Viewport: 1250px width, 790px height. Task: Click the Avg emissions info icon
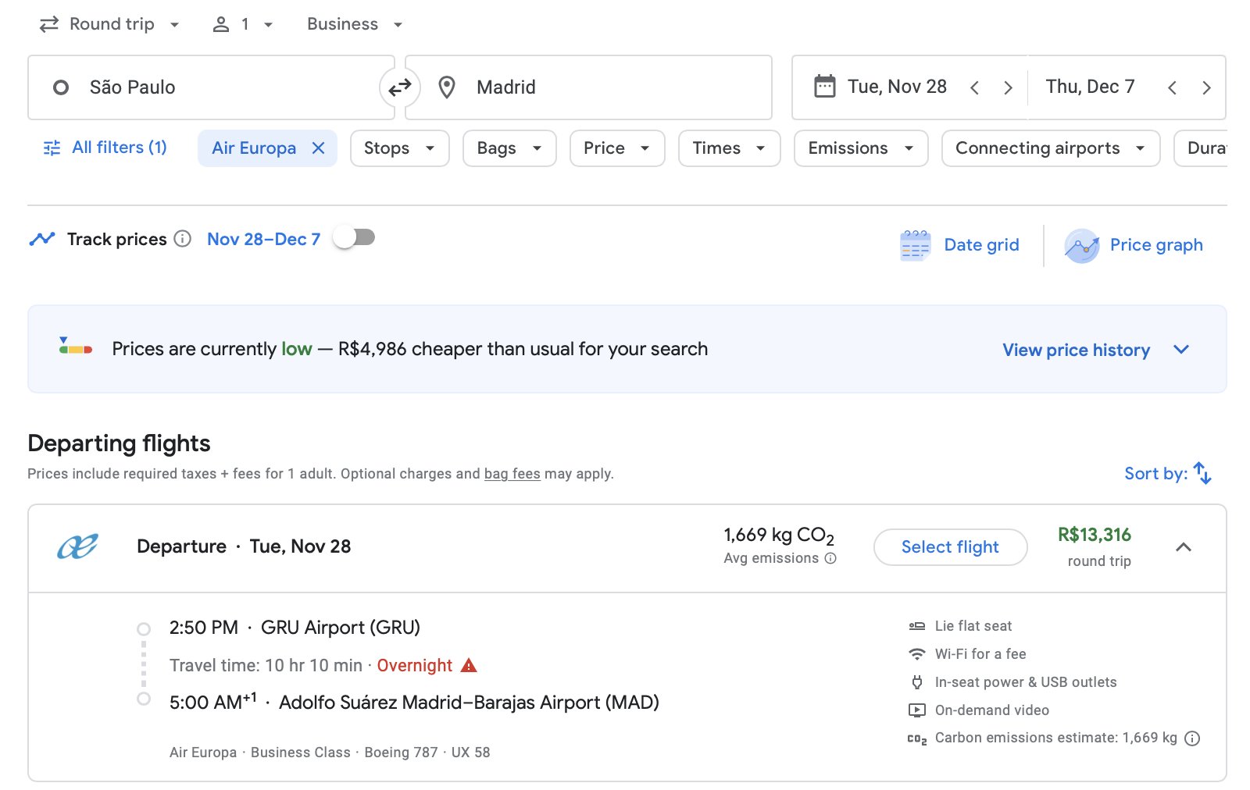point(830,558)
